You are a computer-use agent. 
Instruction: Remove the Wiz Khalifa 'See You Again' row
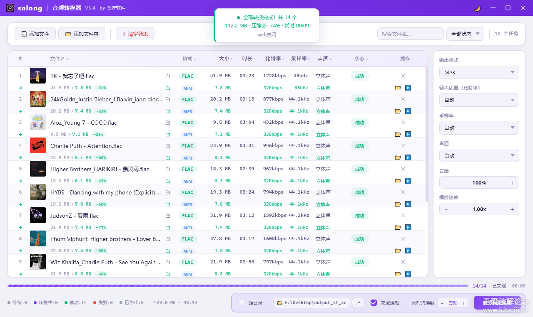tap(403, 262)
